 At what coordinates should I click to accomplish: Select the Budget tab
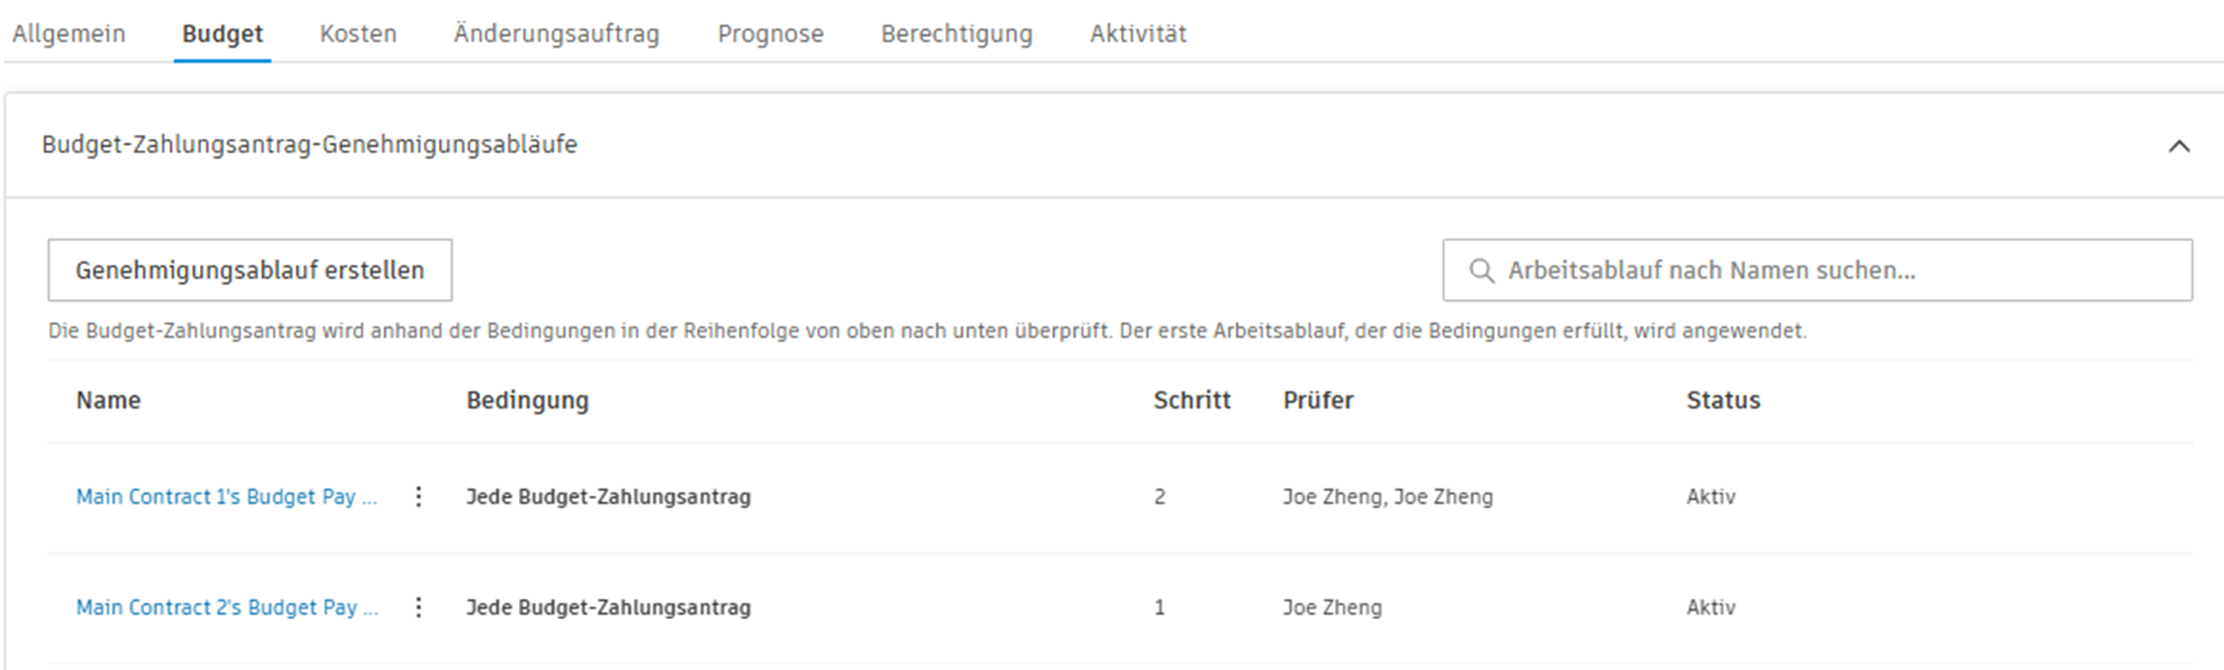coord(222,33)
